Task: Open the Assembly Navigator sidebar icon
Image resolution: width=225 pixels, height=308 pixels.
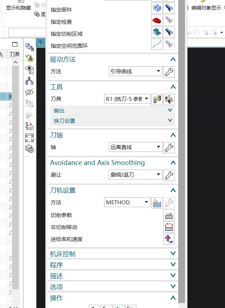Action: [x=29, y=47]
